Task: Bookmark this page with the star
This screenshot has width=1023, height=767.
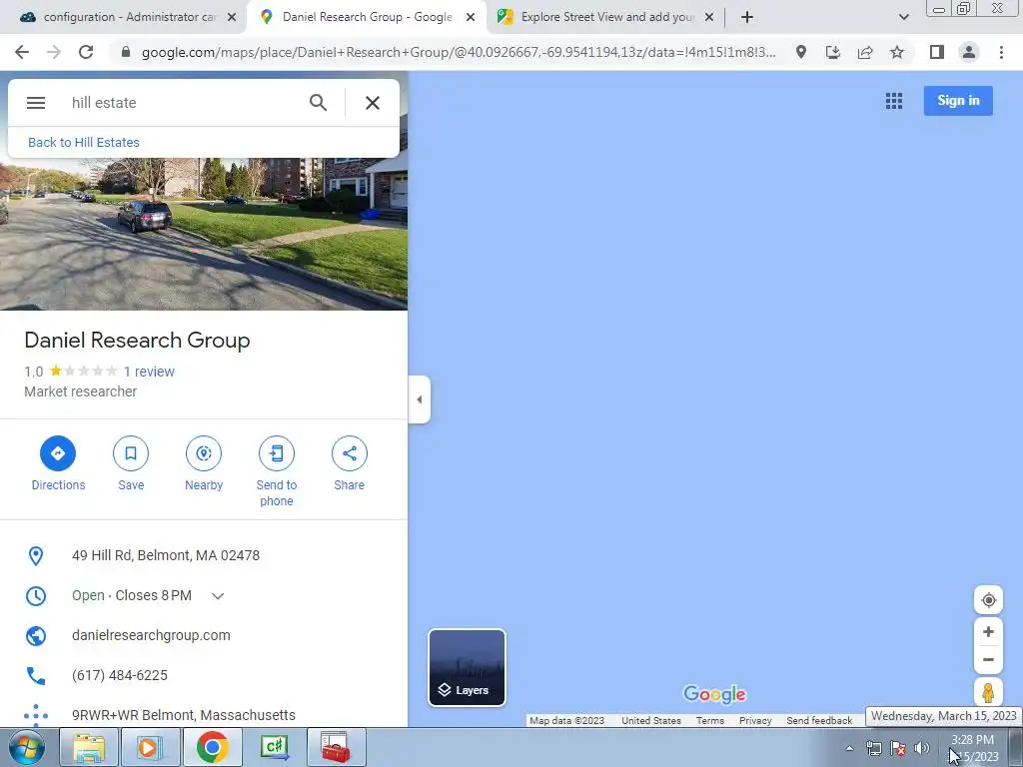Action: (897, 52)
